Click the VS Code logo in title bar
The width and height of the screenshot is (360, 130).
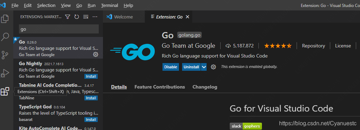(x=3, y=5)
